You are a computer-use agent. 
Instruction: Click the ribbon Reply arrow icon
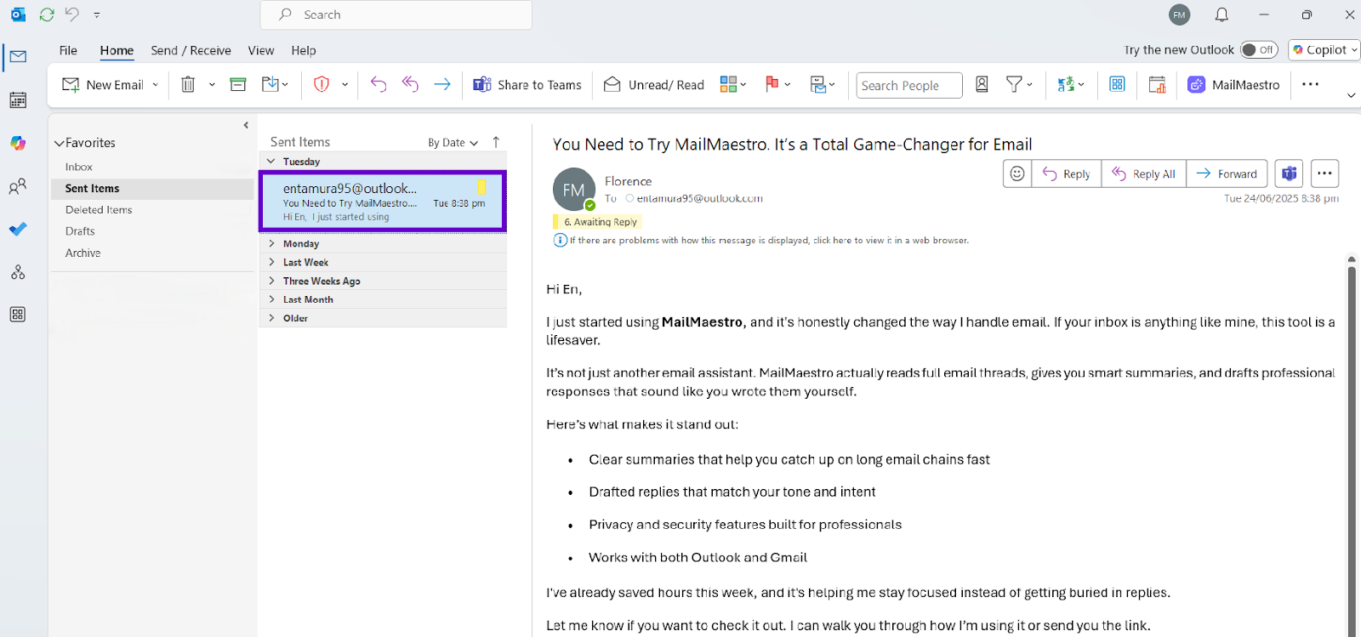[379, 84]
